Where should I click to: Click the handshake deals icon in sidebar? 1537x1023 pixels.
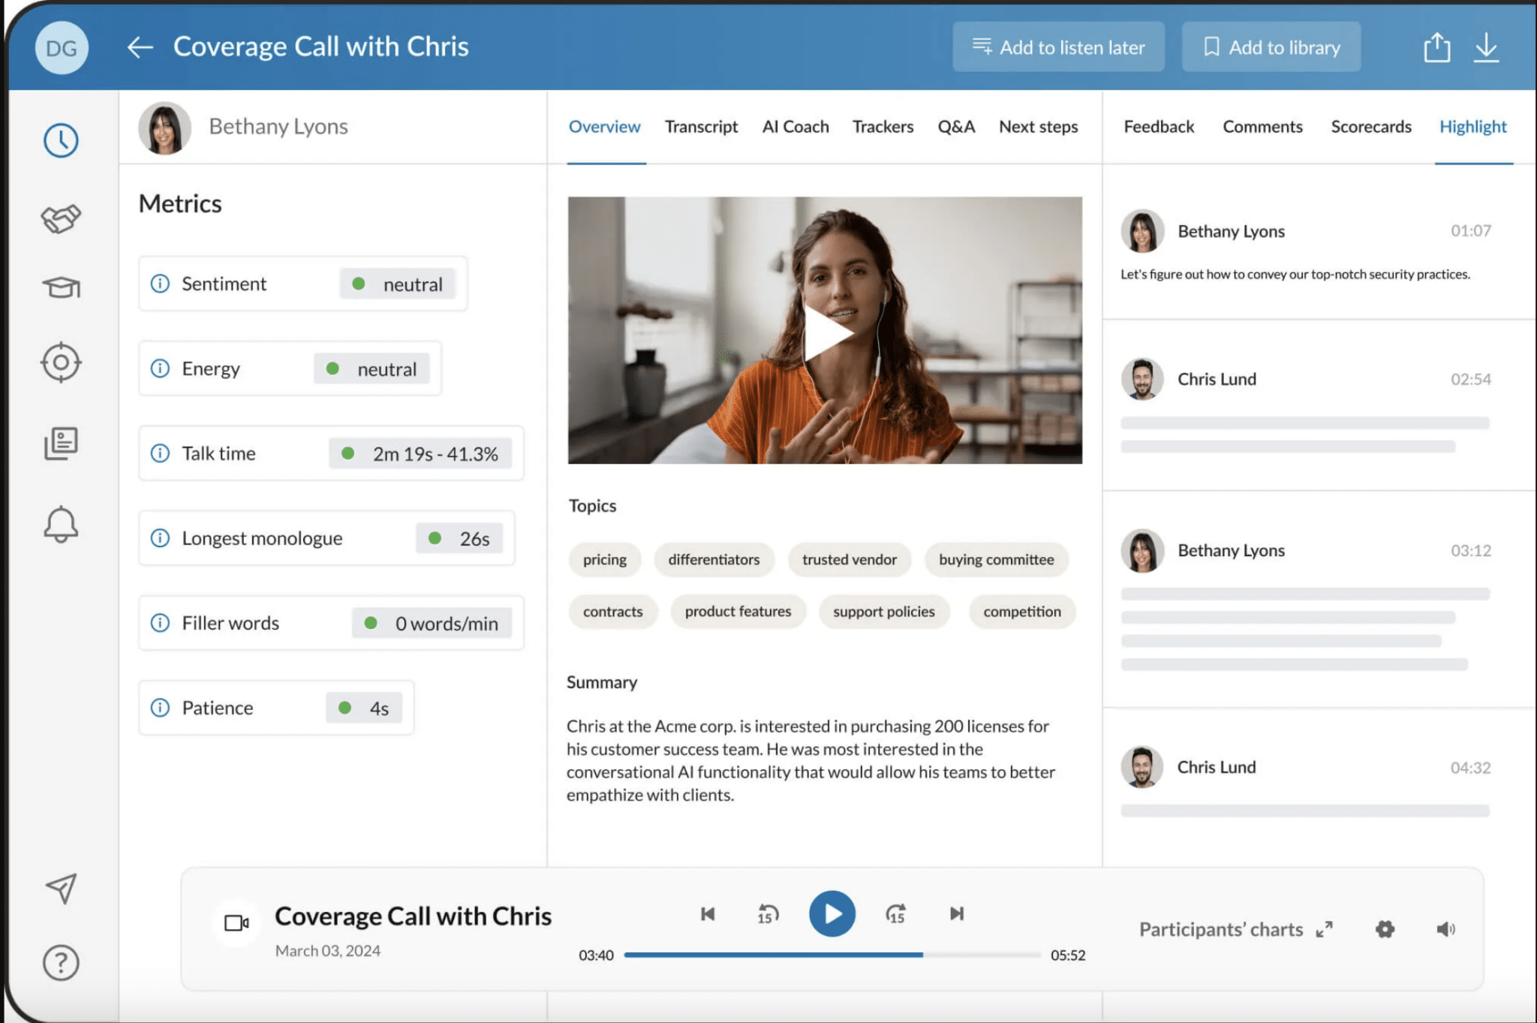[61, 218]
